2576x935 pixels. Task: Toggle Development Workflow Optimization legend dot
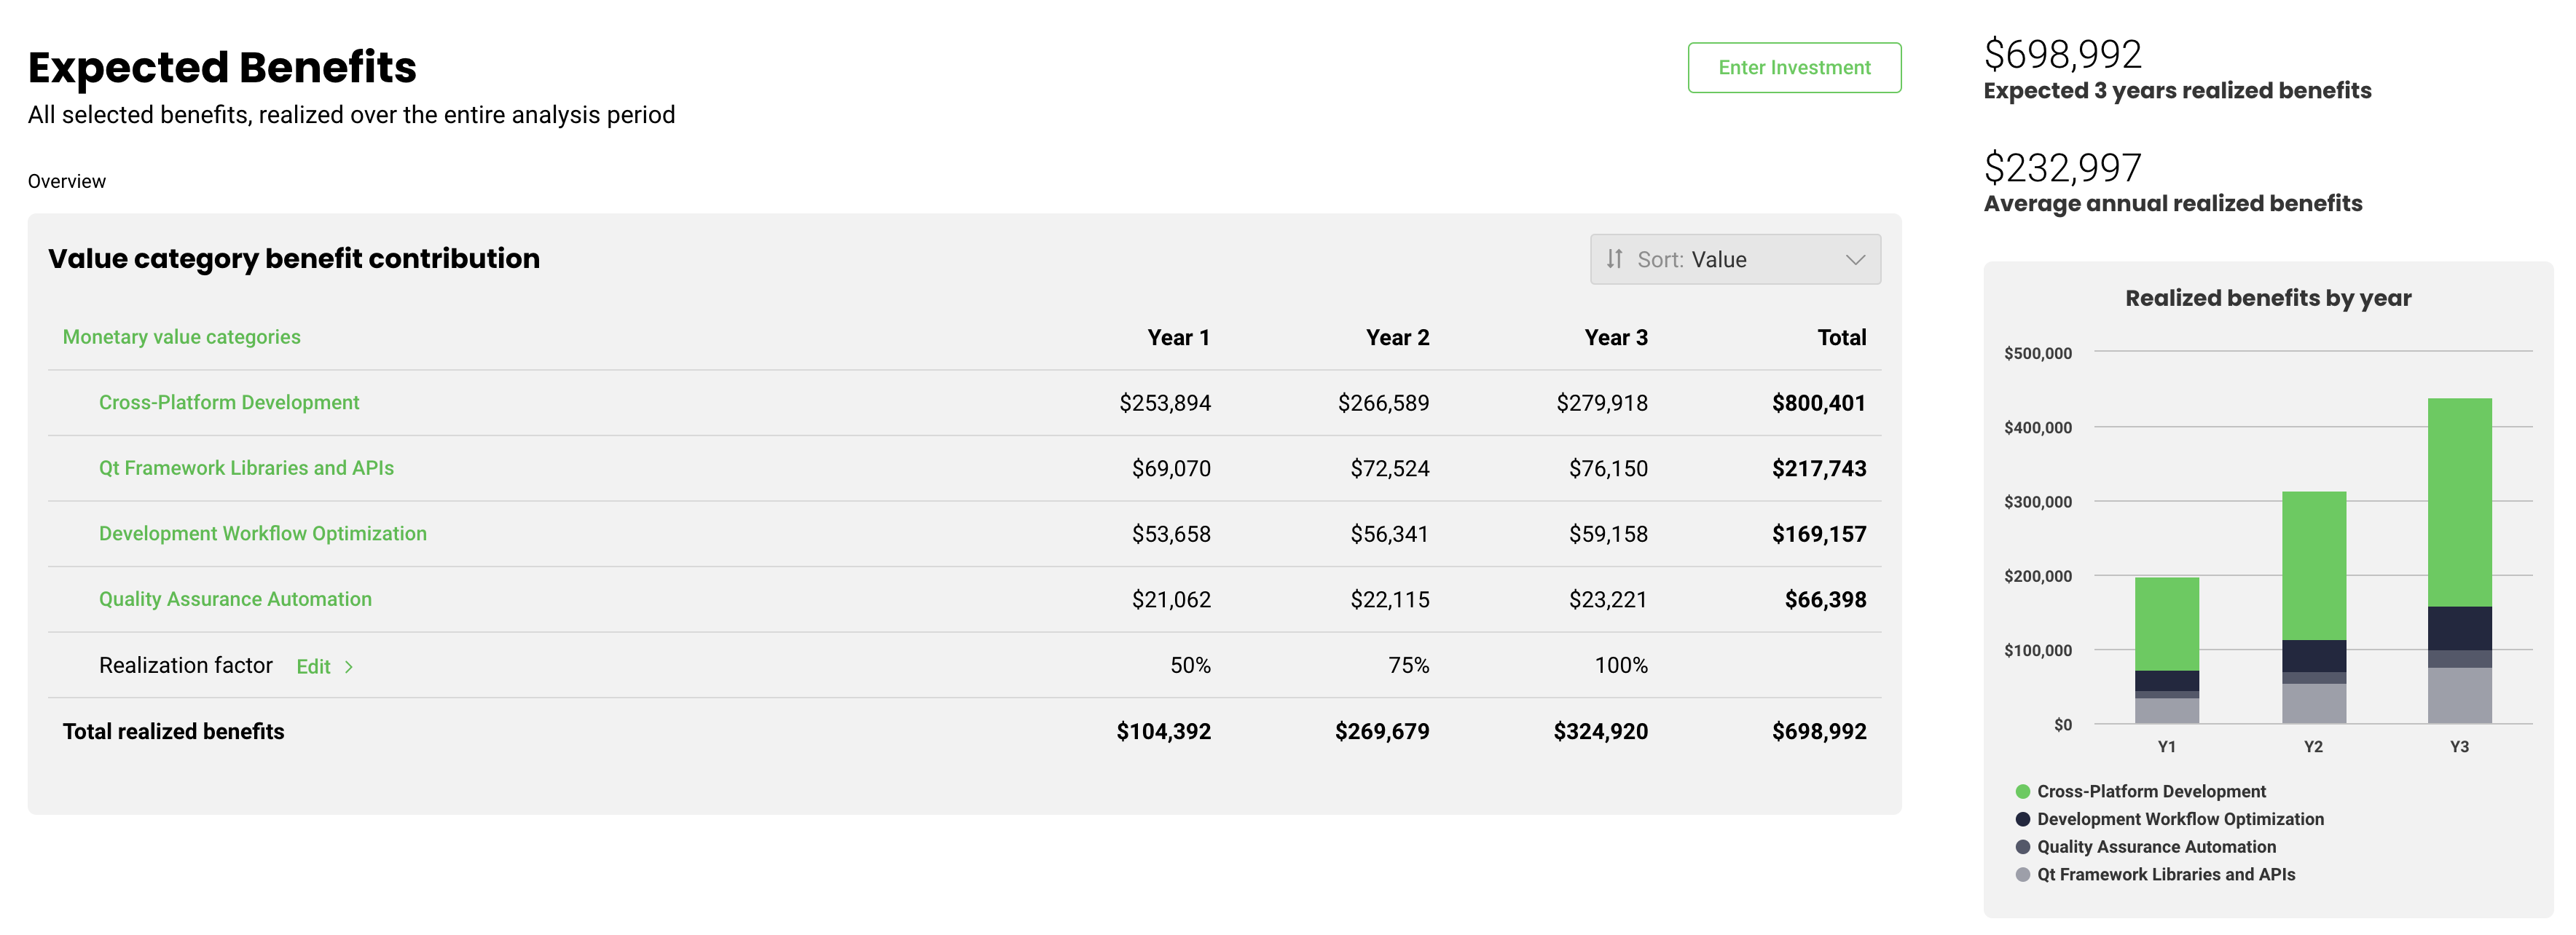[2023, 819]
